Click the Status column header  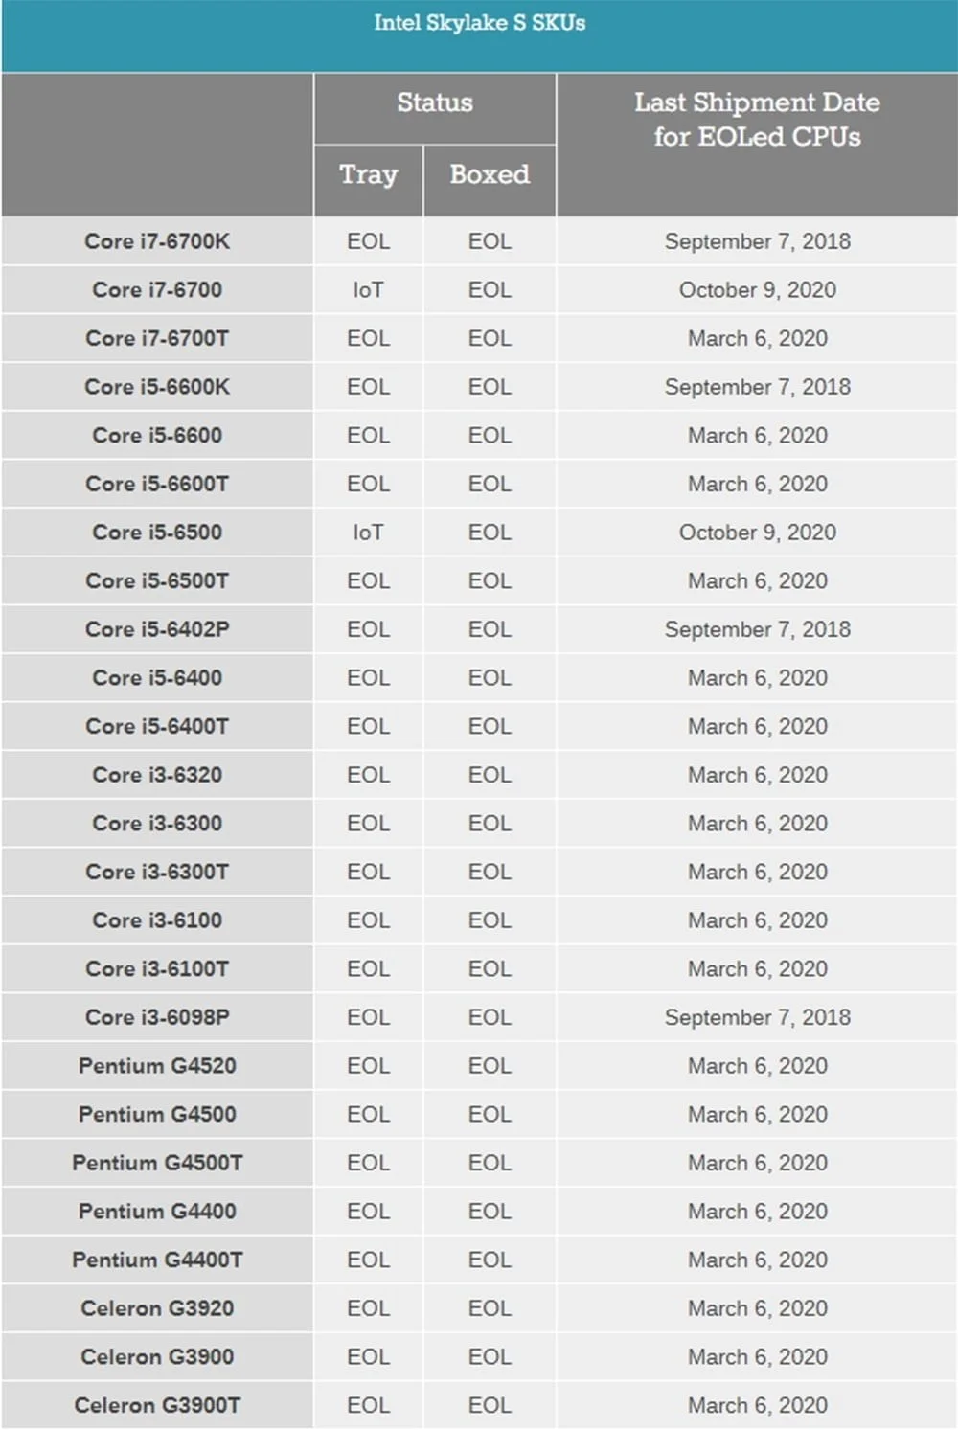[x=435, y=102]
